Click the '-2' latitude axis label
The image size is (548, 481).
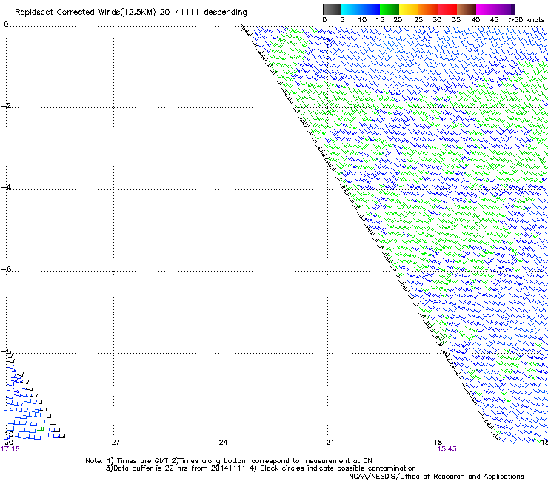coord(6,106)
